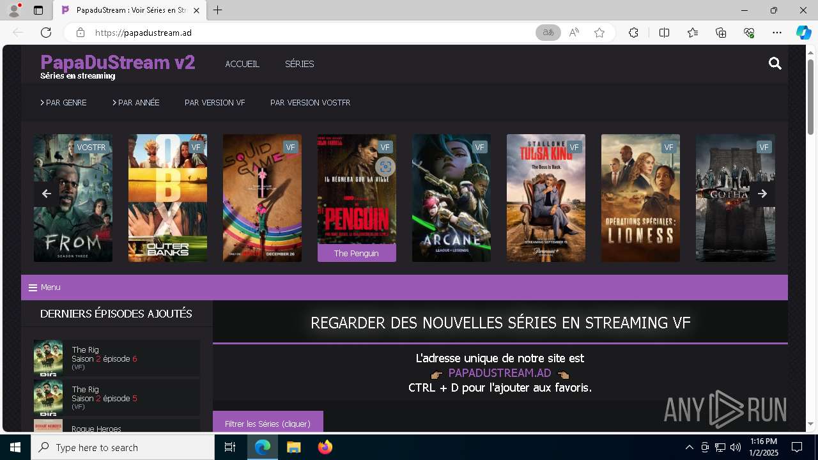This screenshot has height=460, width=818.
Task: Open the Gotham poster
Action: pyautogui.click(x=735, y=198)
